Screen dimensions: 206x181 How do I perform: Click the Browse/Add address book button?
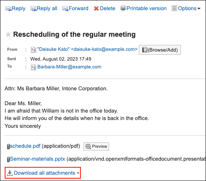(x=160, y=50)
